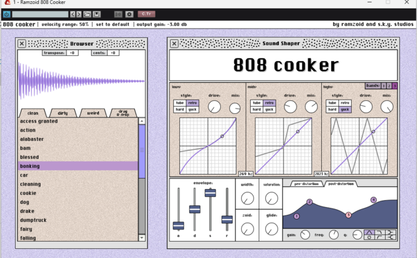Image resolution: width=417 pixels, height=258 pixels.
Task: Click set to default
Action: pos(113,25)
